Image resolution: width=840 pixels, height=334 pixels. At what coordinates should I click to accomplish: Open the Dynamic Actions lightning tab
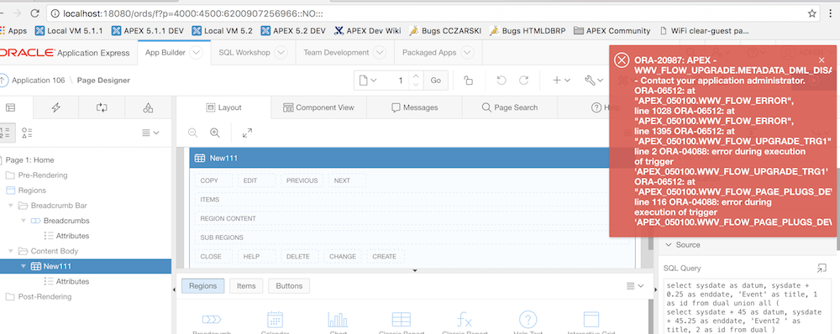(55, 107)
